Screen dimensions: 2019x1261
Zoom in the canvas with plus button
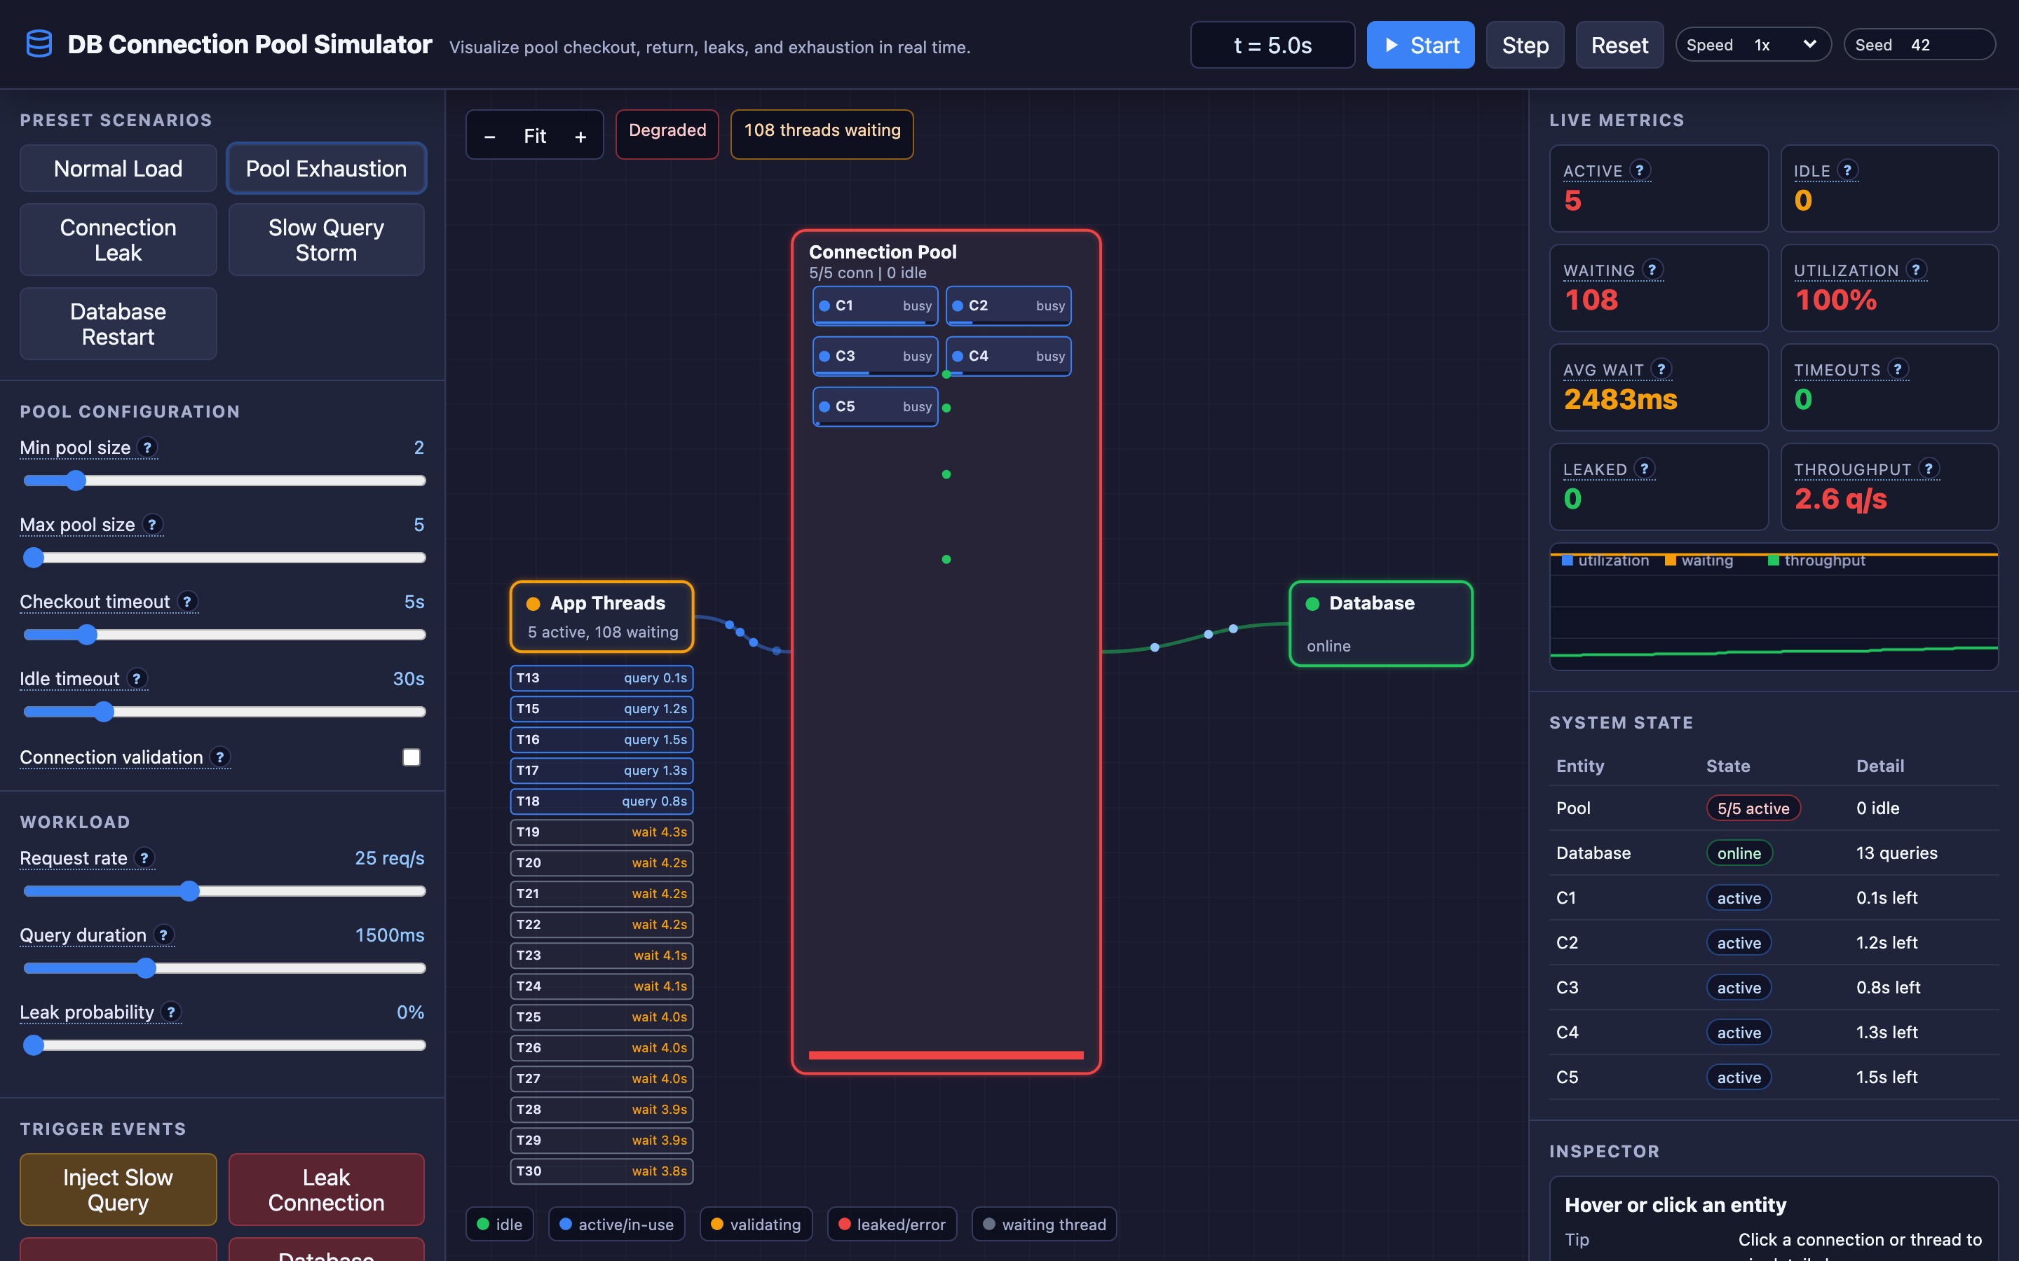click(580, 136)
